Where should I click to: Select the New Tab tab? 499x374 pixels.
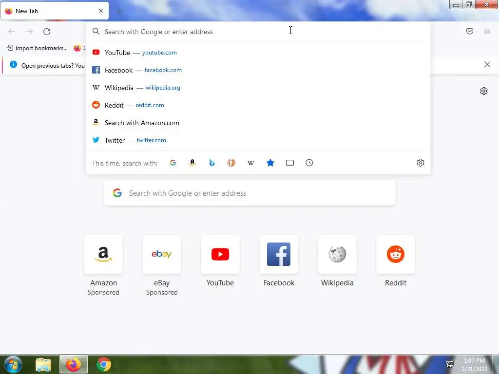click(x=55, y=11)
